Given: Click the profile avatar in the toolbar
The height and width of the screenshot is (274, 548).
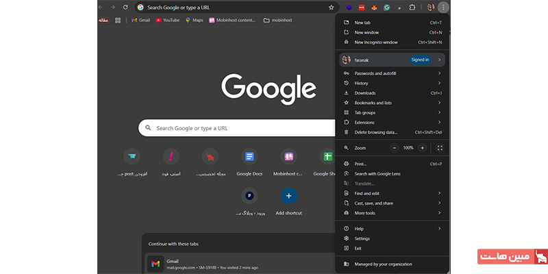Looking at the screenshot, I should click(431, 8).
